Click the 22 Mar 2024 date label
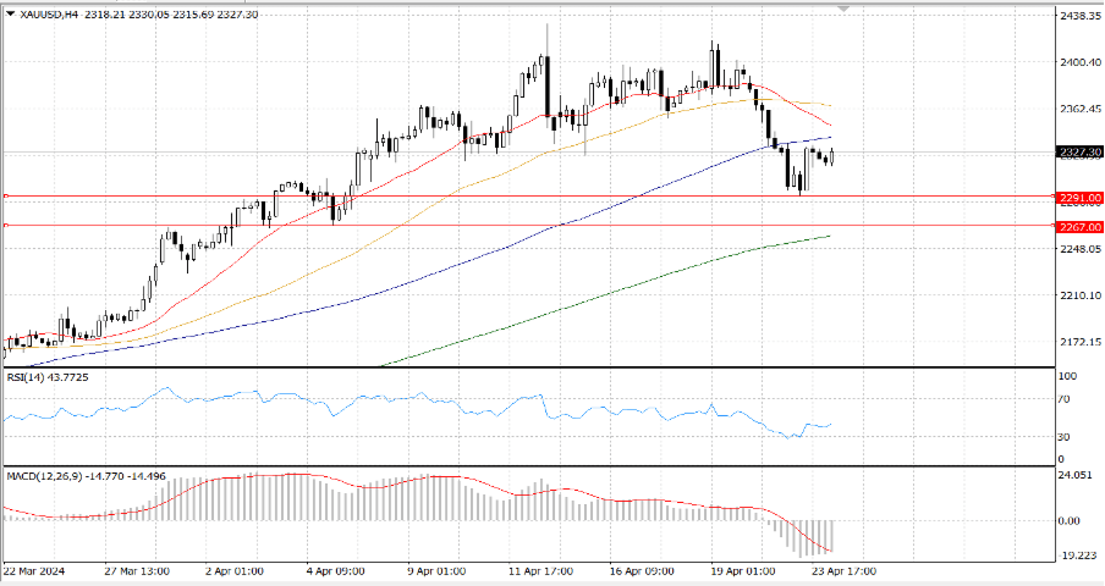The width and height of the screenshot is (1105, 586). [34, 571]
